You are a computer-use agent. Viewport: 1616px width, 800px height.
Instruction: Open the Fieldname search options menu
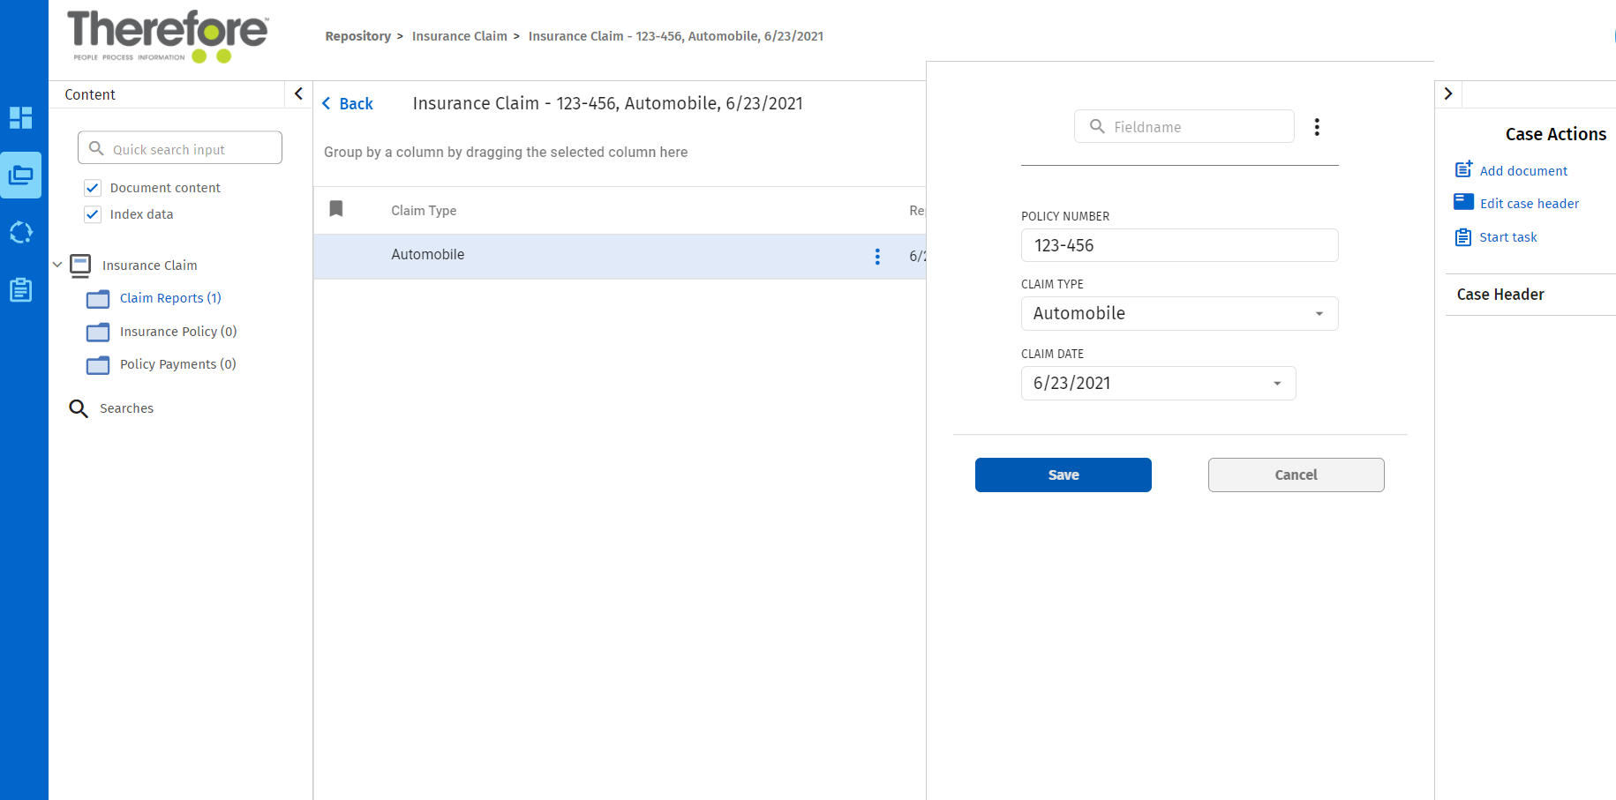tap(1317, 127)
